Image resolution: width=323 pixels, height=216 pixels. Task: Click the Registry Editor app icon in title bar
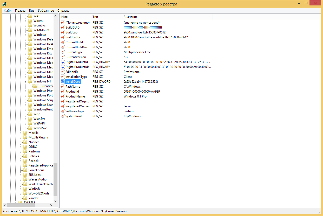4,4
